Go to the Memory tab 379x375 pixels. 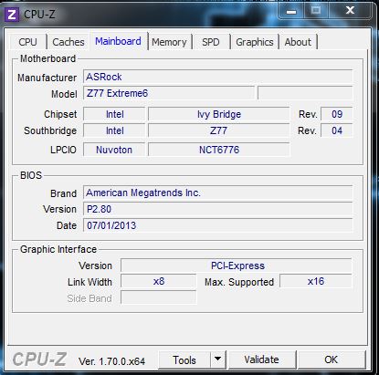[x=169, y=42]
